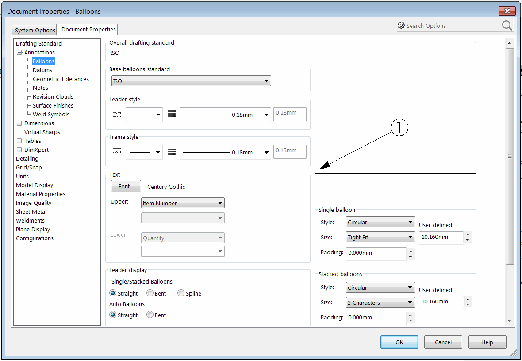Switch to System Options tab
The width and height of the screenshot is (522, 361).
(35, 30)
